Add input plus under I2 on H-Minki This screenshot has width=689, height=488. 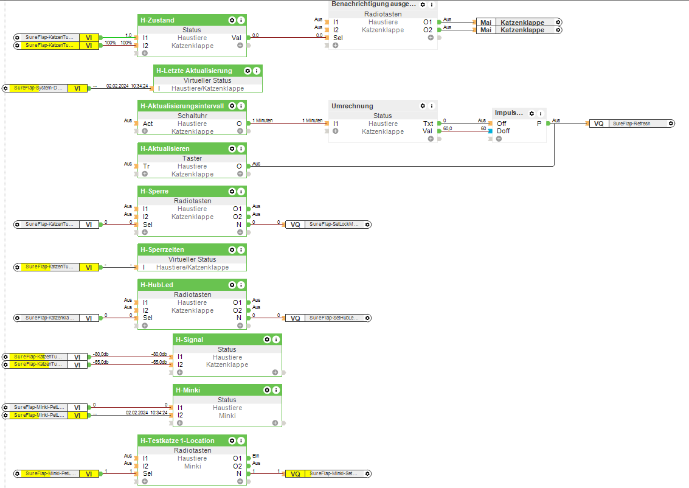click(180, 423)
